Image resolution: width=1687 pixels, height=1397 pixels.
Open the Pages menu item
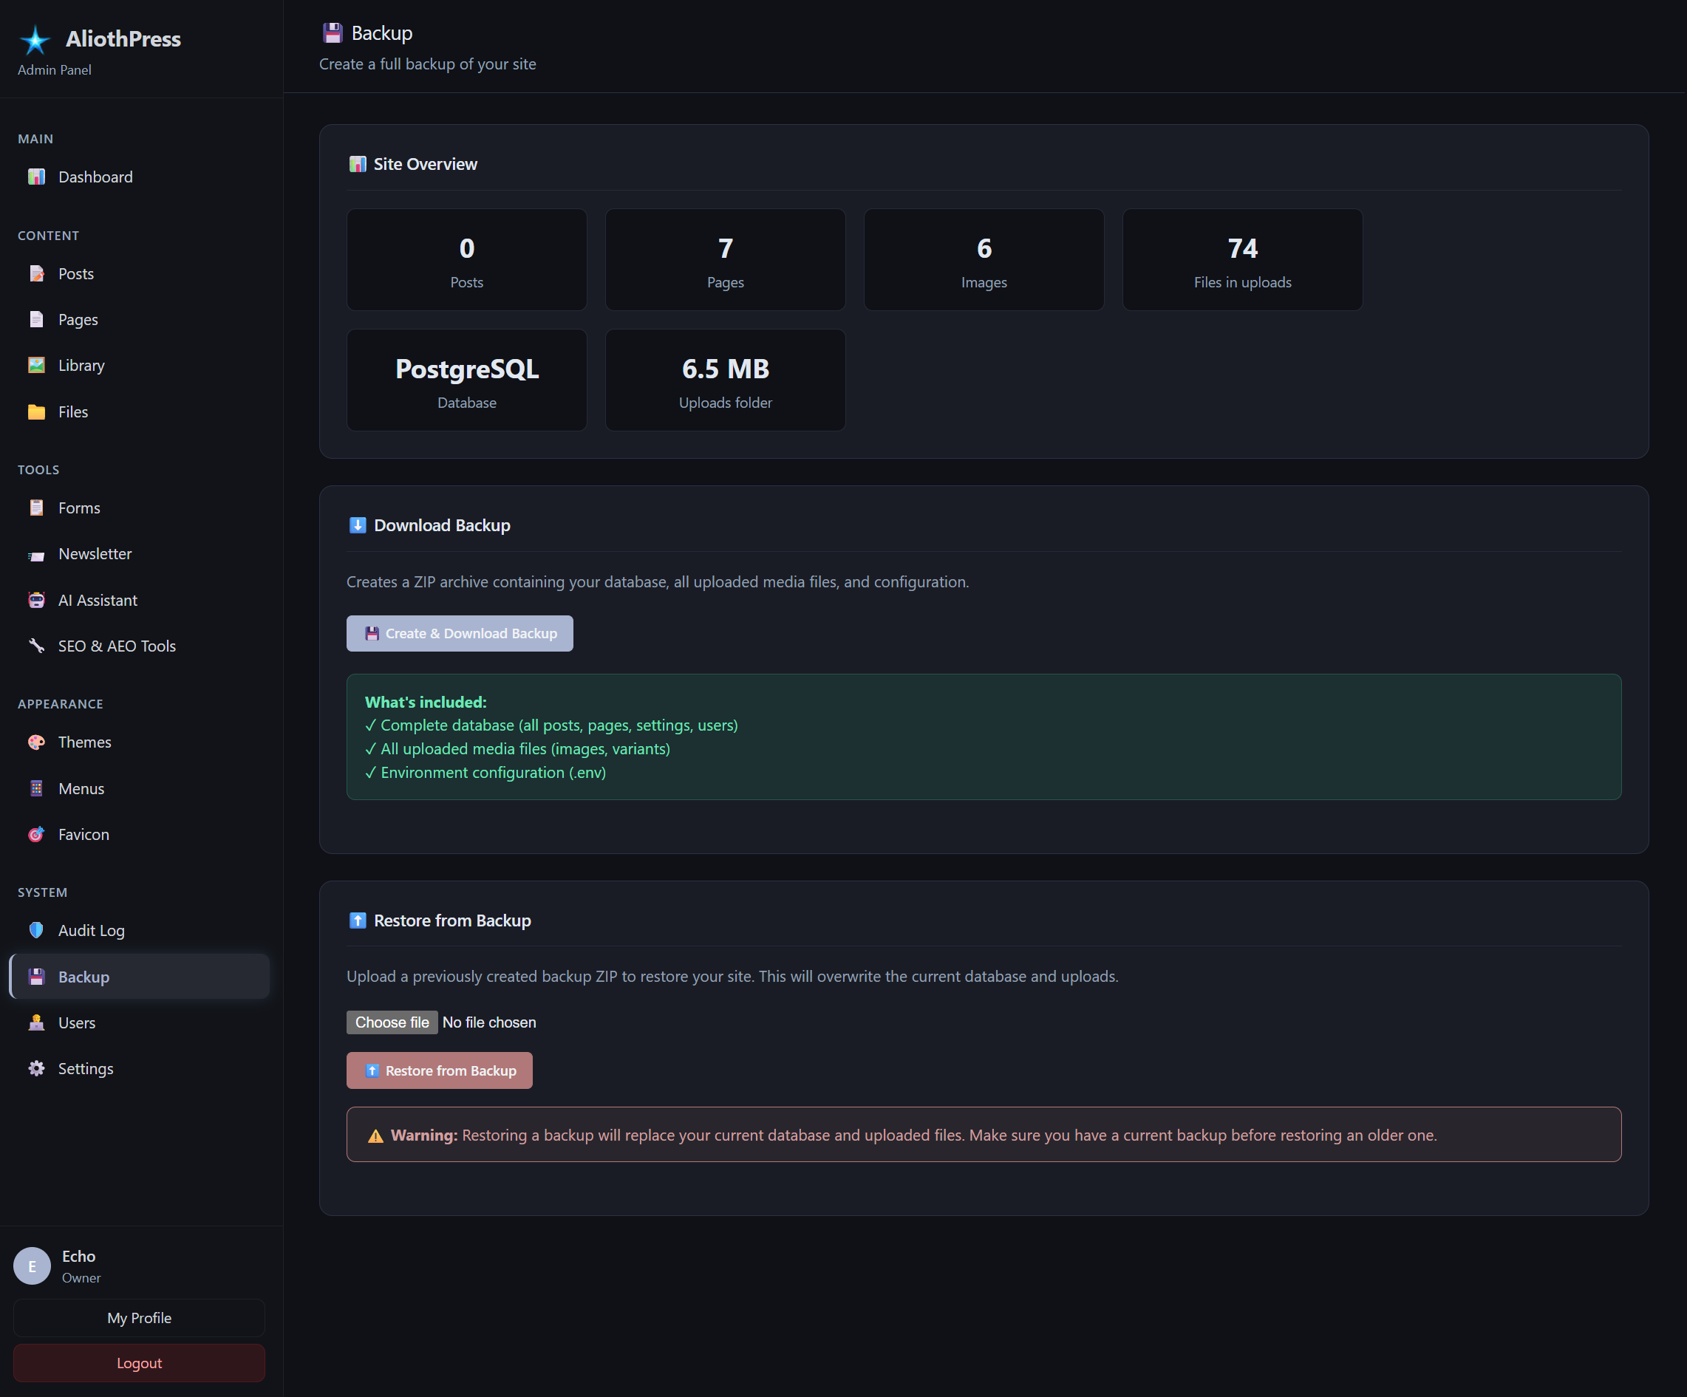point(78,320)
